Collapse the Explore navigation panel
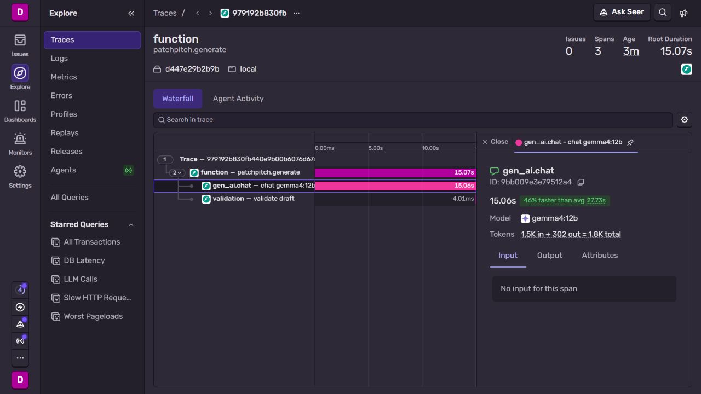The width and height of the screenshot is (701, 394). tap(131, 13)
